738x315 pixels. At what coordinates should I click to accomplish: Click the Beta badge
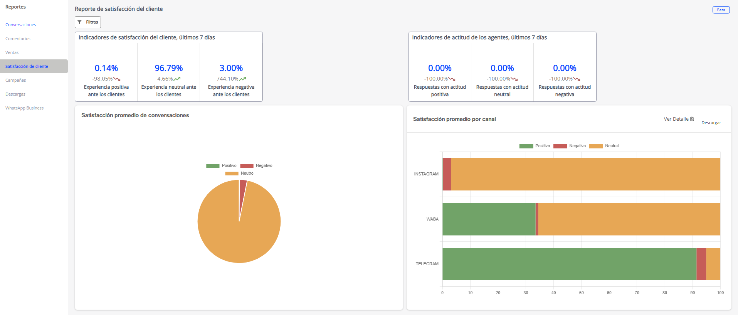721,10
